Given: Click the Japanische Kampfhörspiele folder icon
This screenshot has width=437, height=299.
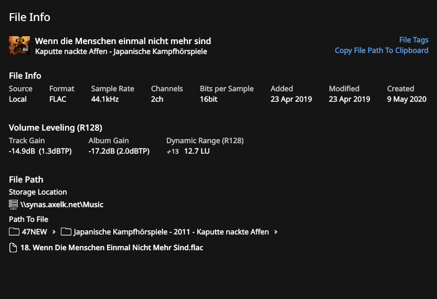Looking at the screenshot, I should point(66,231).
